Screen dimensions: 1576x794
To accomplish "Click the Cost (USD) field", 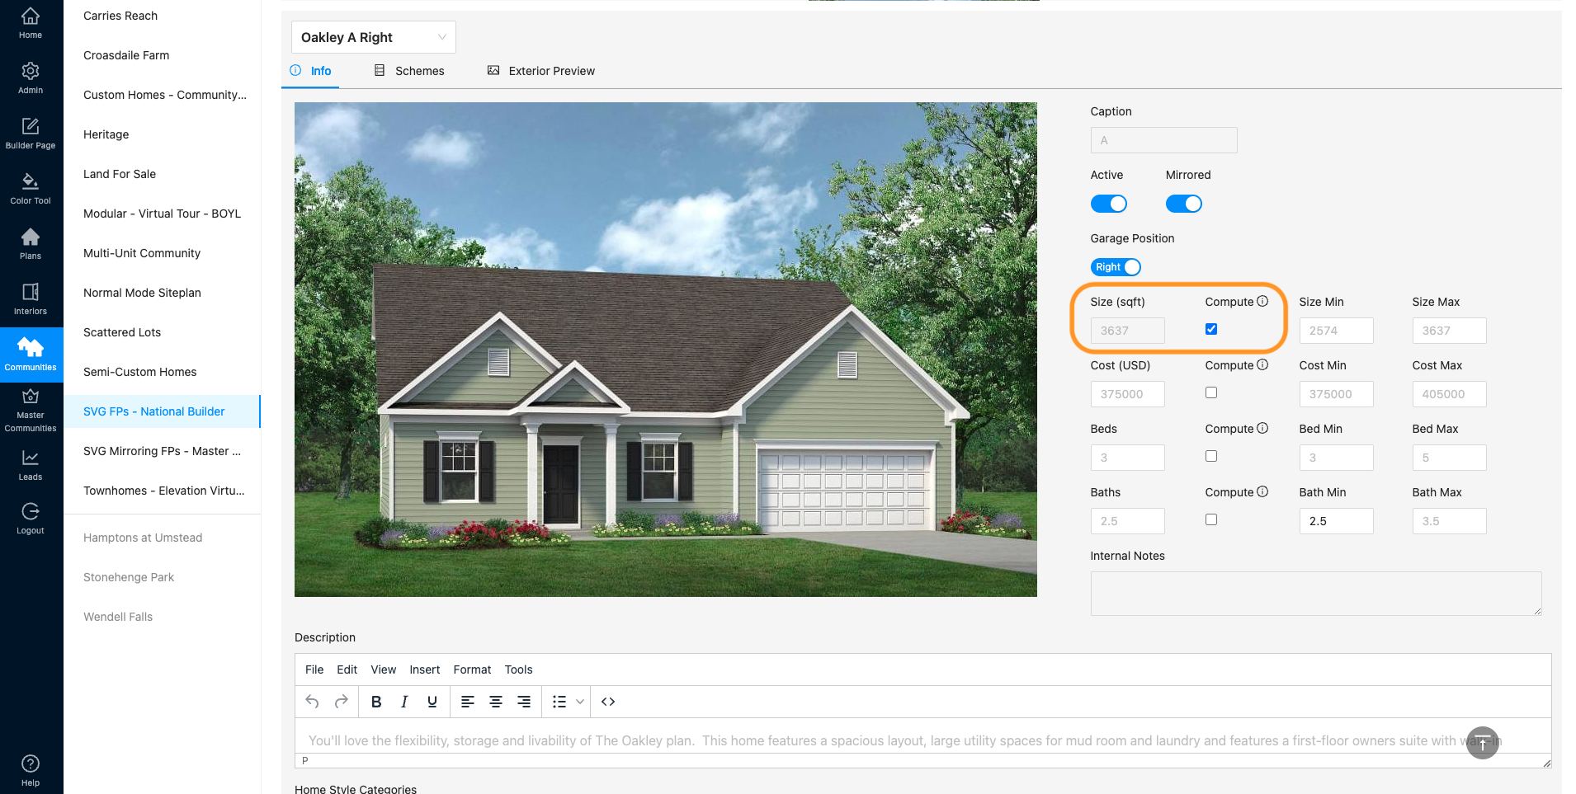I will [x=1127, y=394].
